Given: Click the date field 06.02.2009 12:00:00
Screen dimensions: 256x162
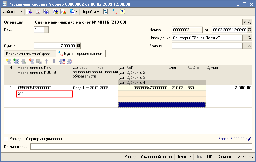Looking at the screenshot, I should pyautogui.click(x=229, y=30).
